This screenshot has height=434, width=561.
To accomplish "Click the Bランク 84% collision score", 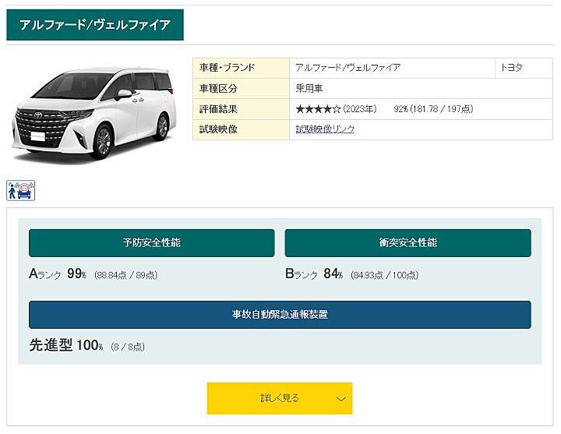I will coord(314,274).
